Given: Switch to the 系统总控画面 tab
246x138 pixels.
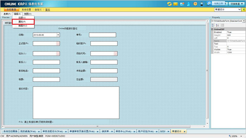Looking at the screenshot, I should 10,131.
